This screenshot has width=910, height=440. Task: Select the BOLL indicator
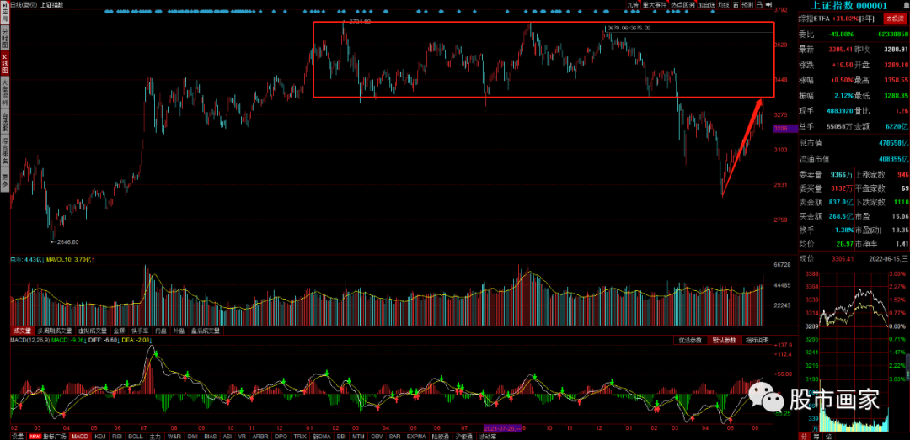click(136, 436)
